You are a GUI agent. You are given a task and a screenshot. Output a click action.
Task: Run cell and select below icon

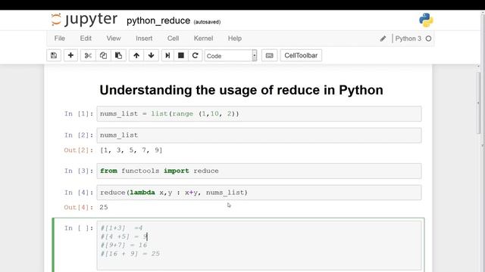[x=167, y=55]
